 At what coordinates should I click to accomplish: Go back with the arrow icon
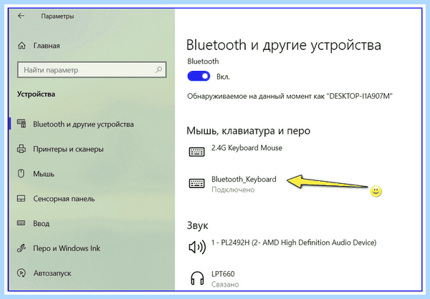pyautogui.click(x=21, y=16)
